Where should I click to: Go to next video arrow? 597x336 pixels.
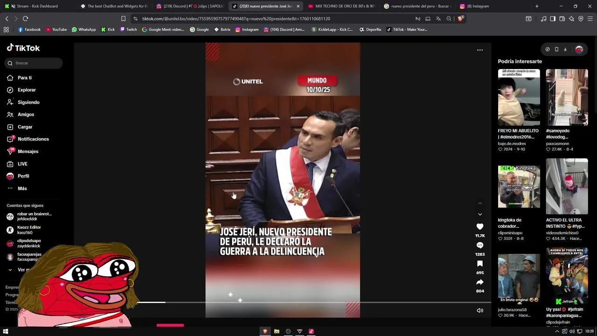click(x=480, y=214)
